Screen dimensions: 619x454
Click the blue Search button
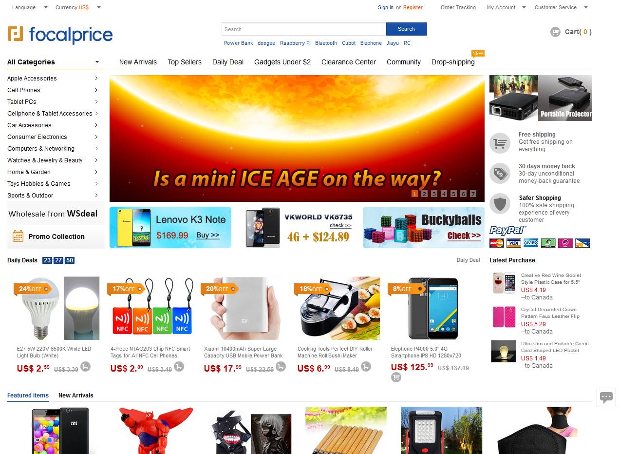[406, 29]
